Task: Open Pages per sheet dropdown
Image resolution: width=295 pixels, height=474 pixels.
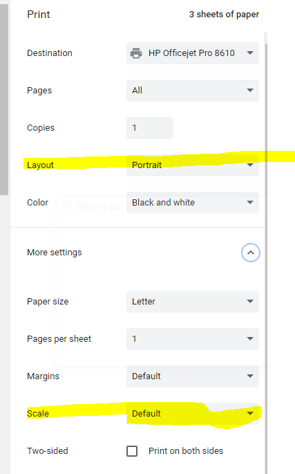Action: pos(193,339)
